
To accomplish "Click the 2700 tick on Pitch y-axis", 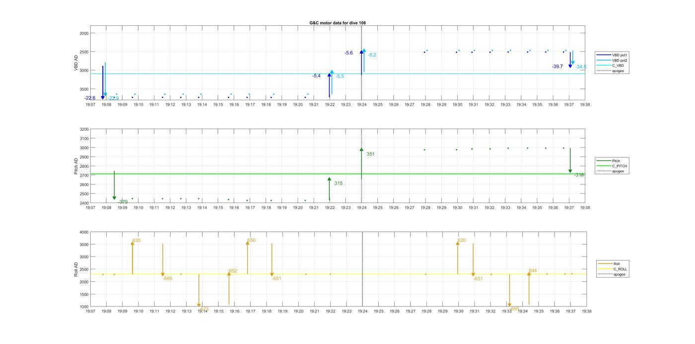I will click(x=83, y=176).
